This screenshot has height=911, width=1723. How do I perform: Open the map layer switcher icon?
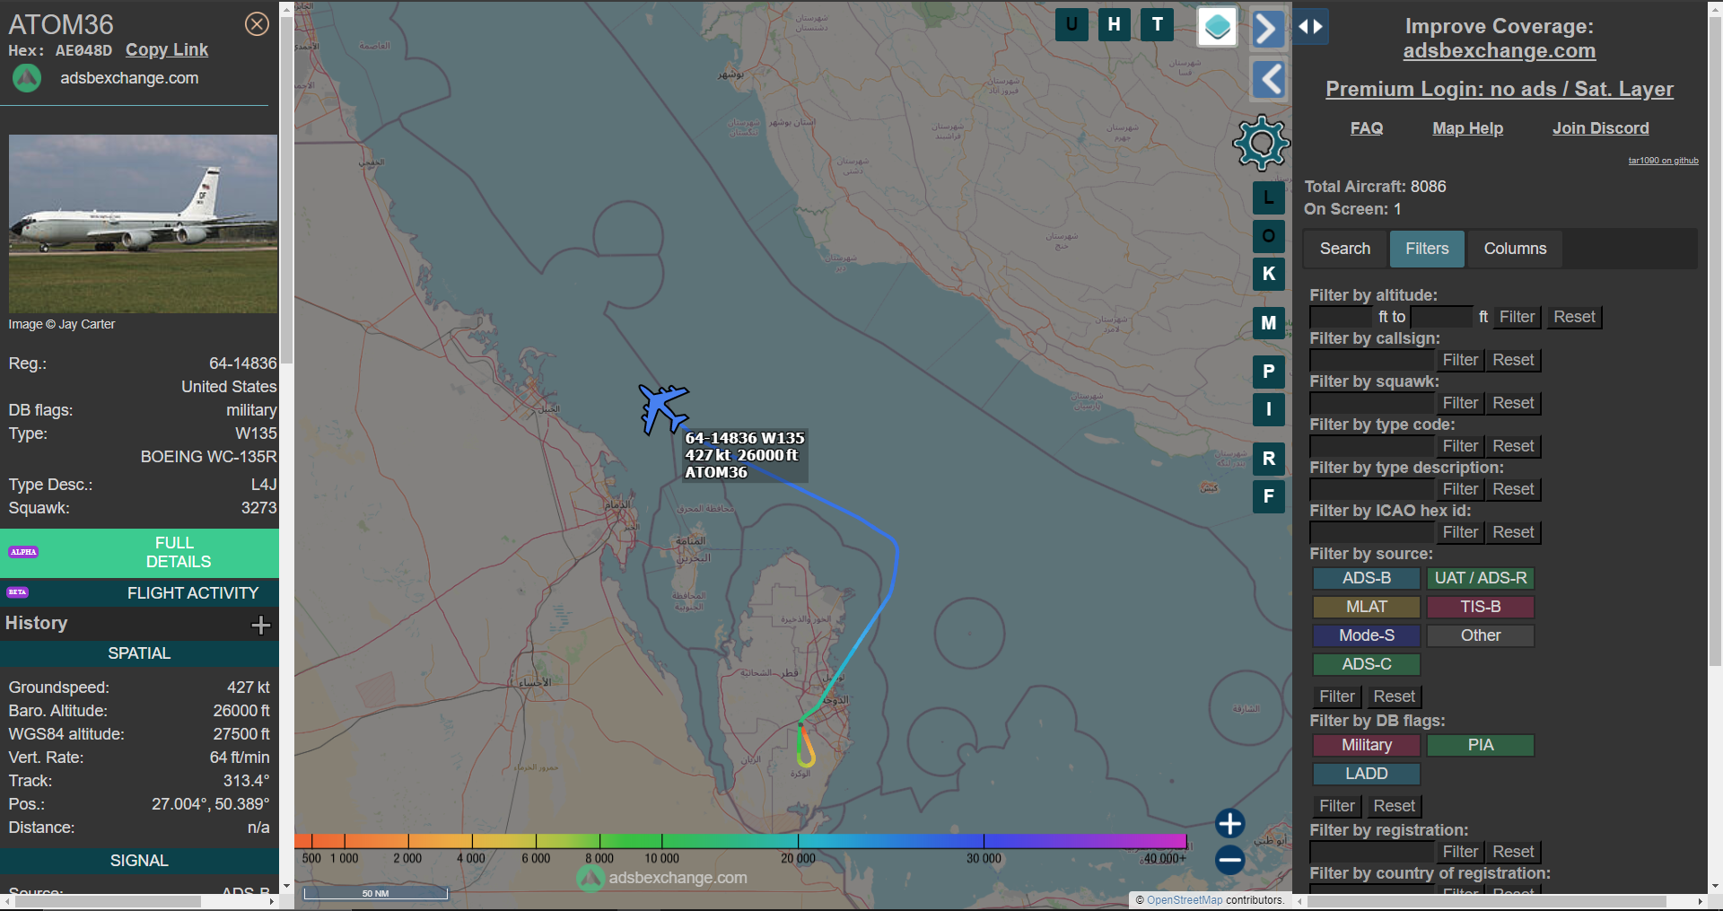tap(1218, 27)
